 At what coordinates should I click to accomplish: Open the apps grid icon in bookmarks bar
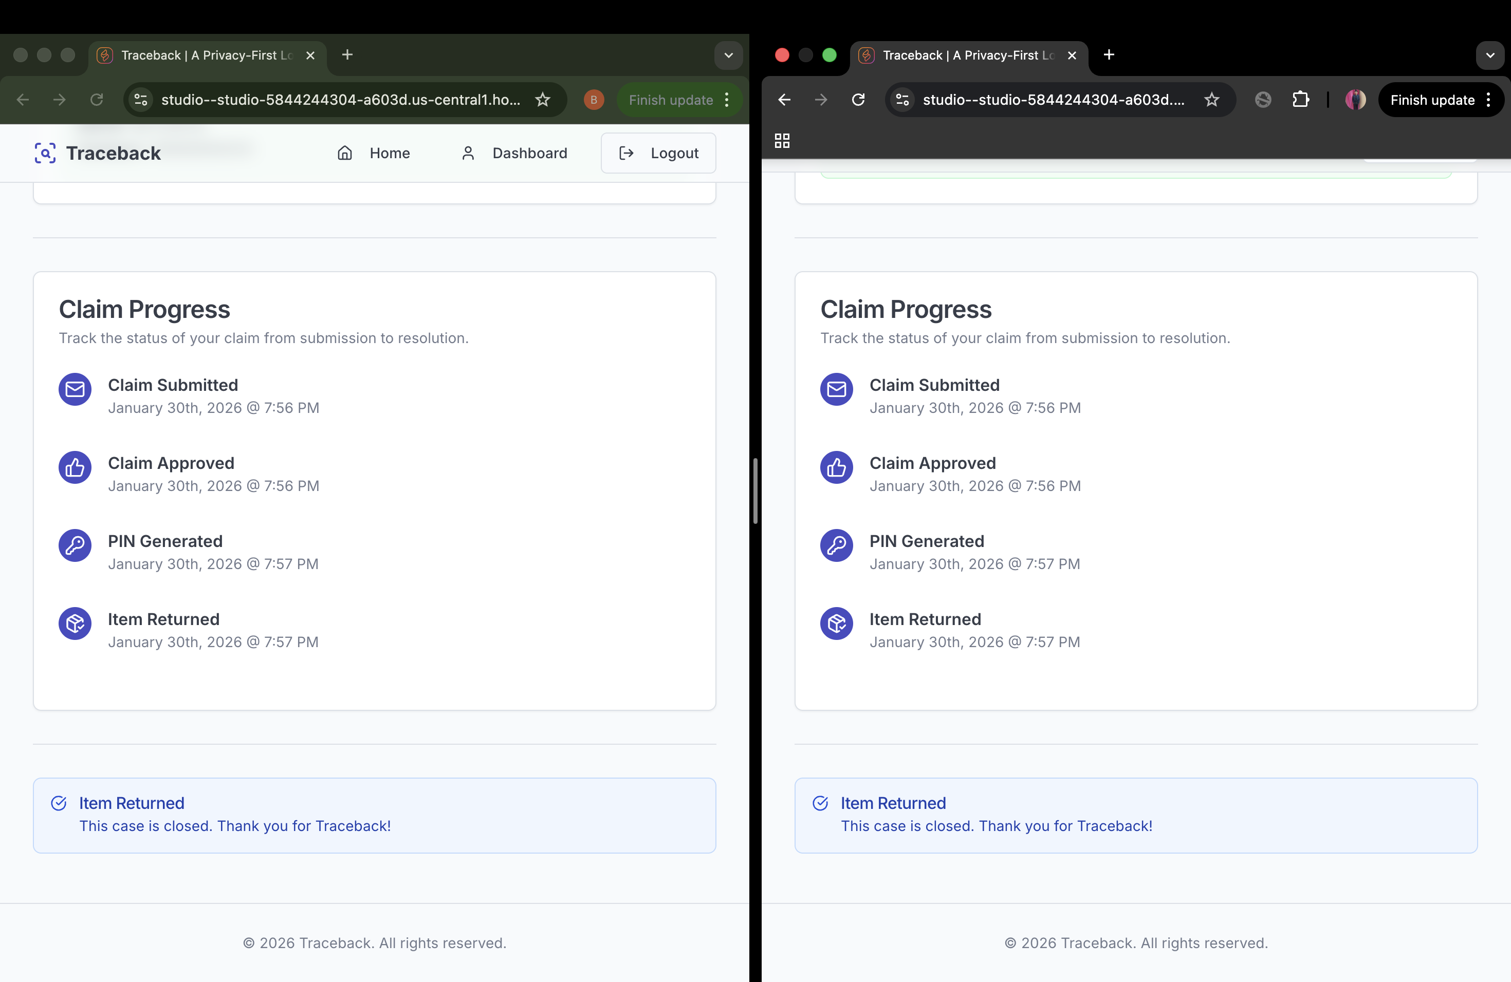[782, 141]
